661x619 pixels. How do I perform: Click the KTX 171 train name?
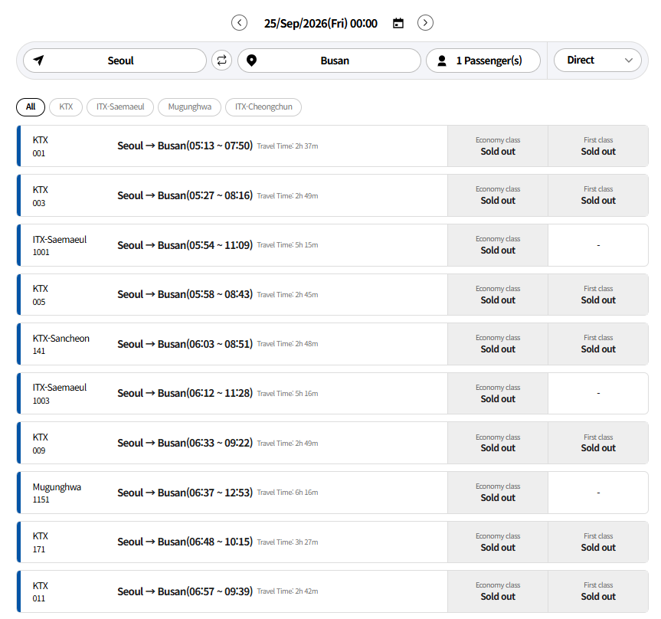(x=41, y=542)
